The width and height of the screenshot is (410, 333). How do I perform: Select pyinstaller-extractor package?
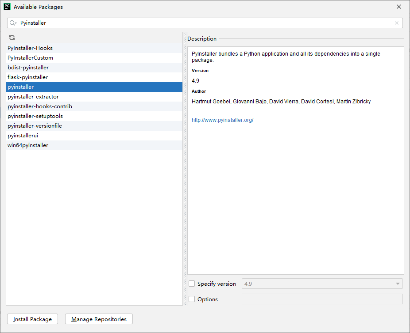coord(94,96)
